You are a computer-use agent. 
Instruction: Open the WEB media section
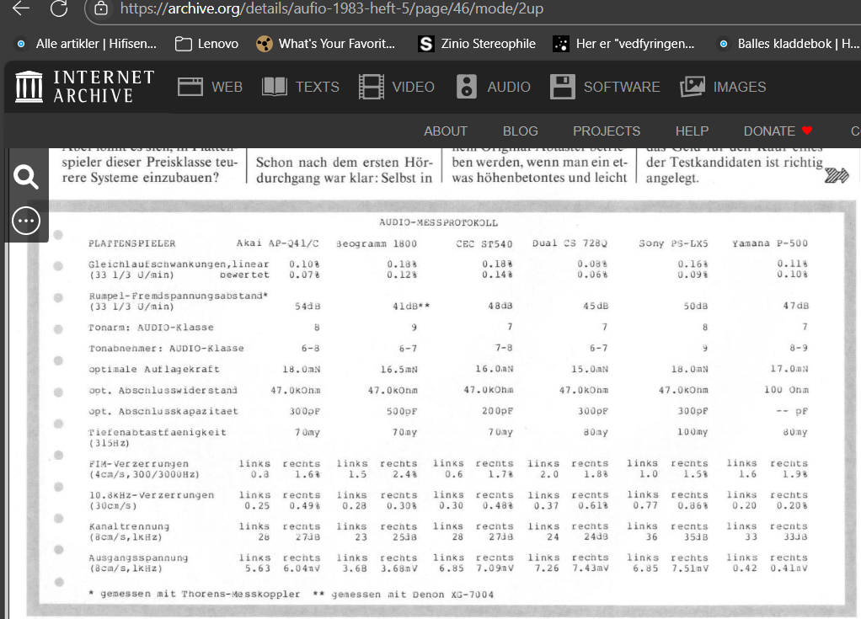point(210,87)
